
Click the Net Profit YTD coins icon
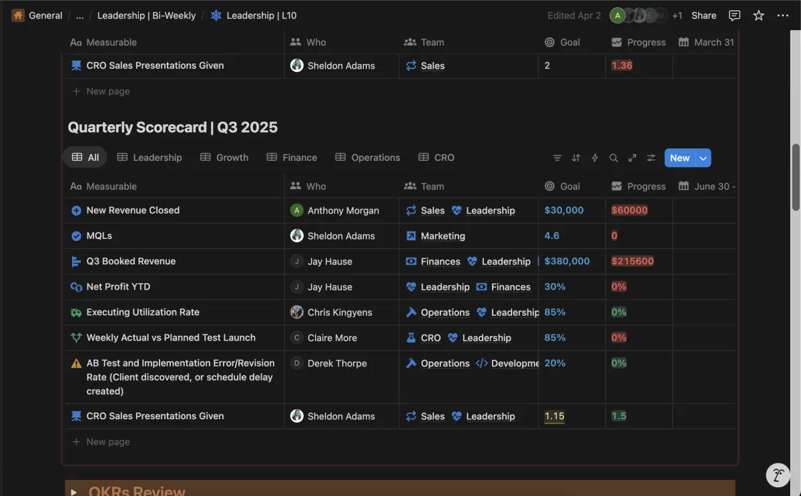tap(76, 286)
